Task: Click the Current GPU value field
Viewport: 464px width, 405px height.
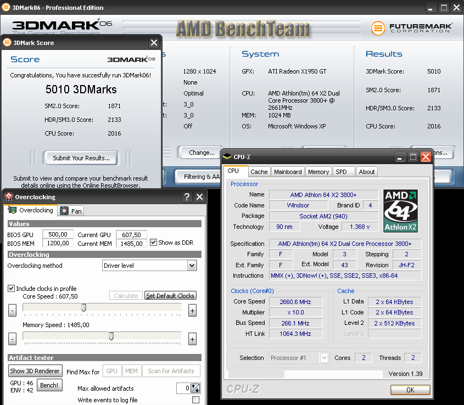Action: point(131,234)
